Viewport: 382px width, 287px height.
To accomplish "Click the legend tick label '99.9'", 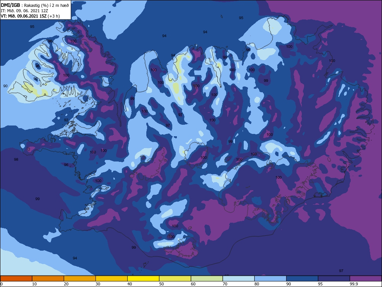I will pyautogui.click(x=354, y=284).
